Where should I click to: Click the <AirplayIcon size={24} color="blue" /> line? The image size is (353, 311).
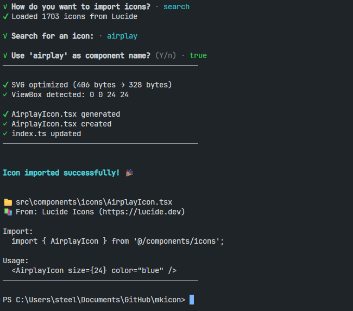[94, 270]
